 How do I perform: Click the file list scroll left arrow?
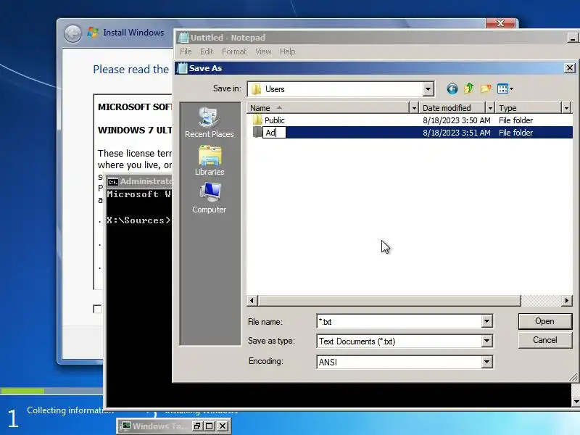(x=252, y=300)
